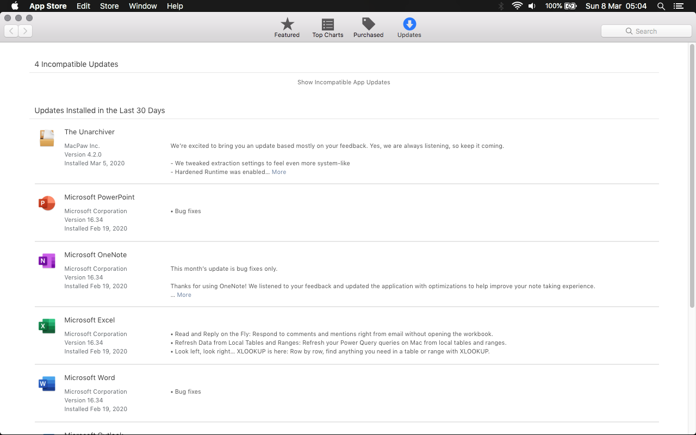Screen dimensions: 696x435
Task: Open the App Store menu
Action: coord(48,6)
